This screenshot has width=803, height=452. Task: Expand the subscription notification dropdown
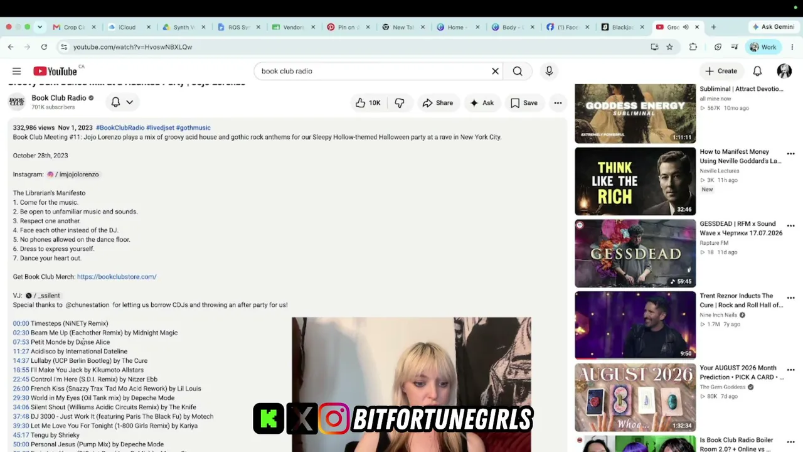point(129,102)
